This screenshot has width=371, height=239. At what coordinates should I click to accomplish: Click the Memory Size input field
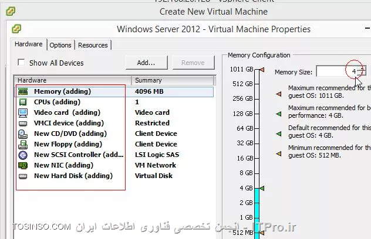click(336, 71)
